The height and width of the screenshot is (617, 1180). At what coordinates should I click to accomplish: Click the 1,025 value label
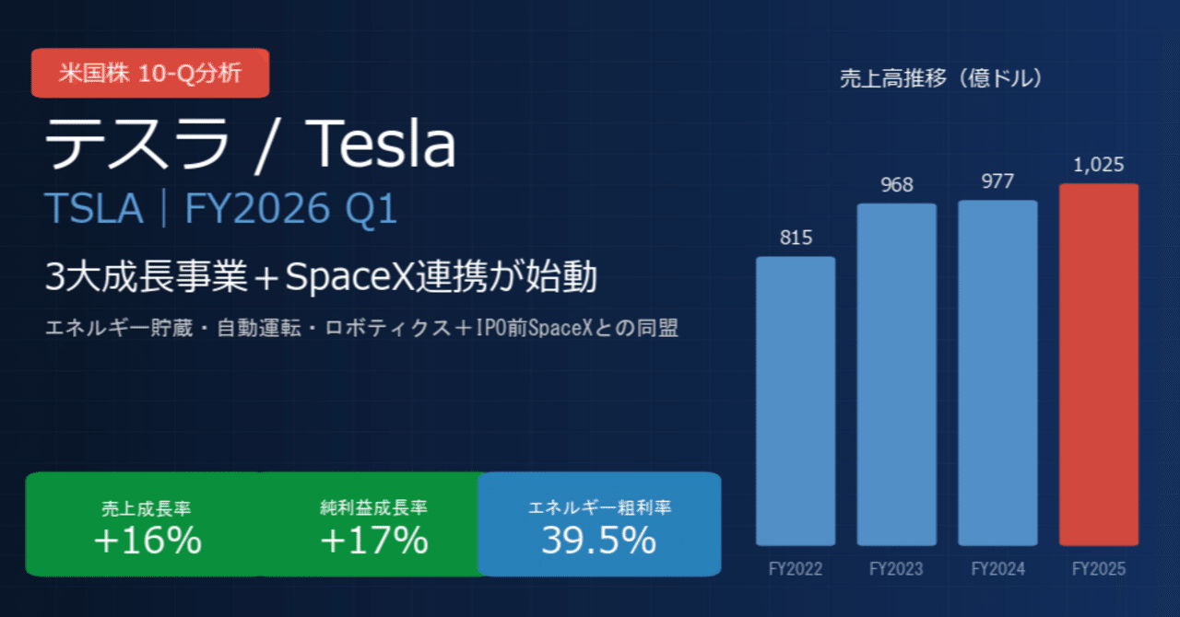tap(1099, 166)
